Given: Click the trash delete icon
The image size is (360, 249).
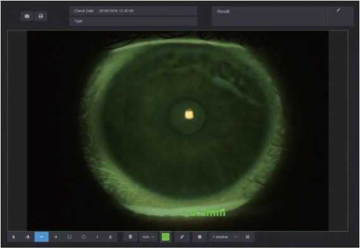Looking at the screenshot, I should (130, 237).
